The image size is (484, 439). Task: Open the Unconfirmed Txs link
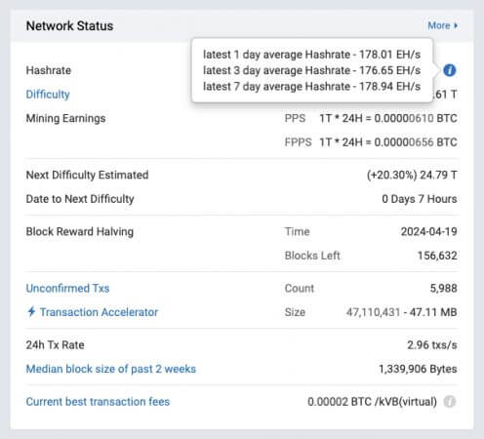67,288
